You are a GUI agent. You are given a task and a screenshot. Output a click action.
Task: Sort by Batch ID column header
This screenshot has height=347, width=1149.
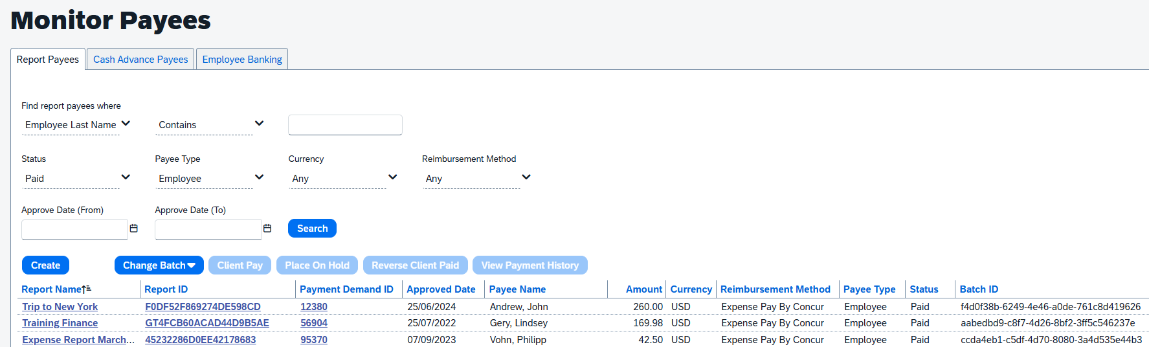979,289
